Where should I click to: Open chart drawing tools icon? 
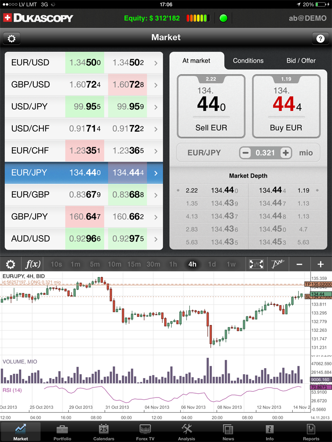tap(277, 264)
